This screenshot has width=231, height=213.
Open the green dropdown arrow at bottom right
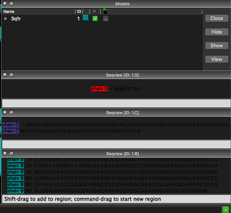225,209
